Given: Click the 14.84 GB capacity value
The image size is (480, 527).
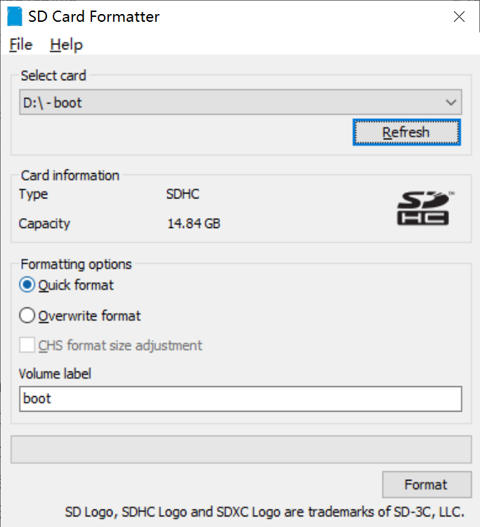Looking at the screenshot, I should [x=193, y=224].
